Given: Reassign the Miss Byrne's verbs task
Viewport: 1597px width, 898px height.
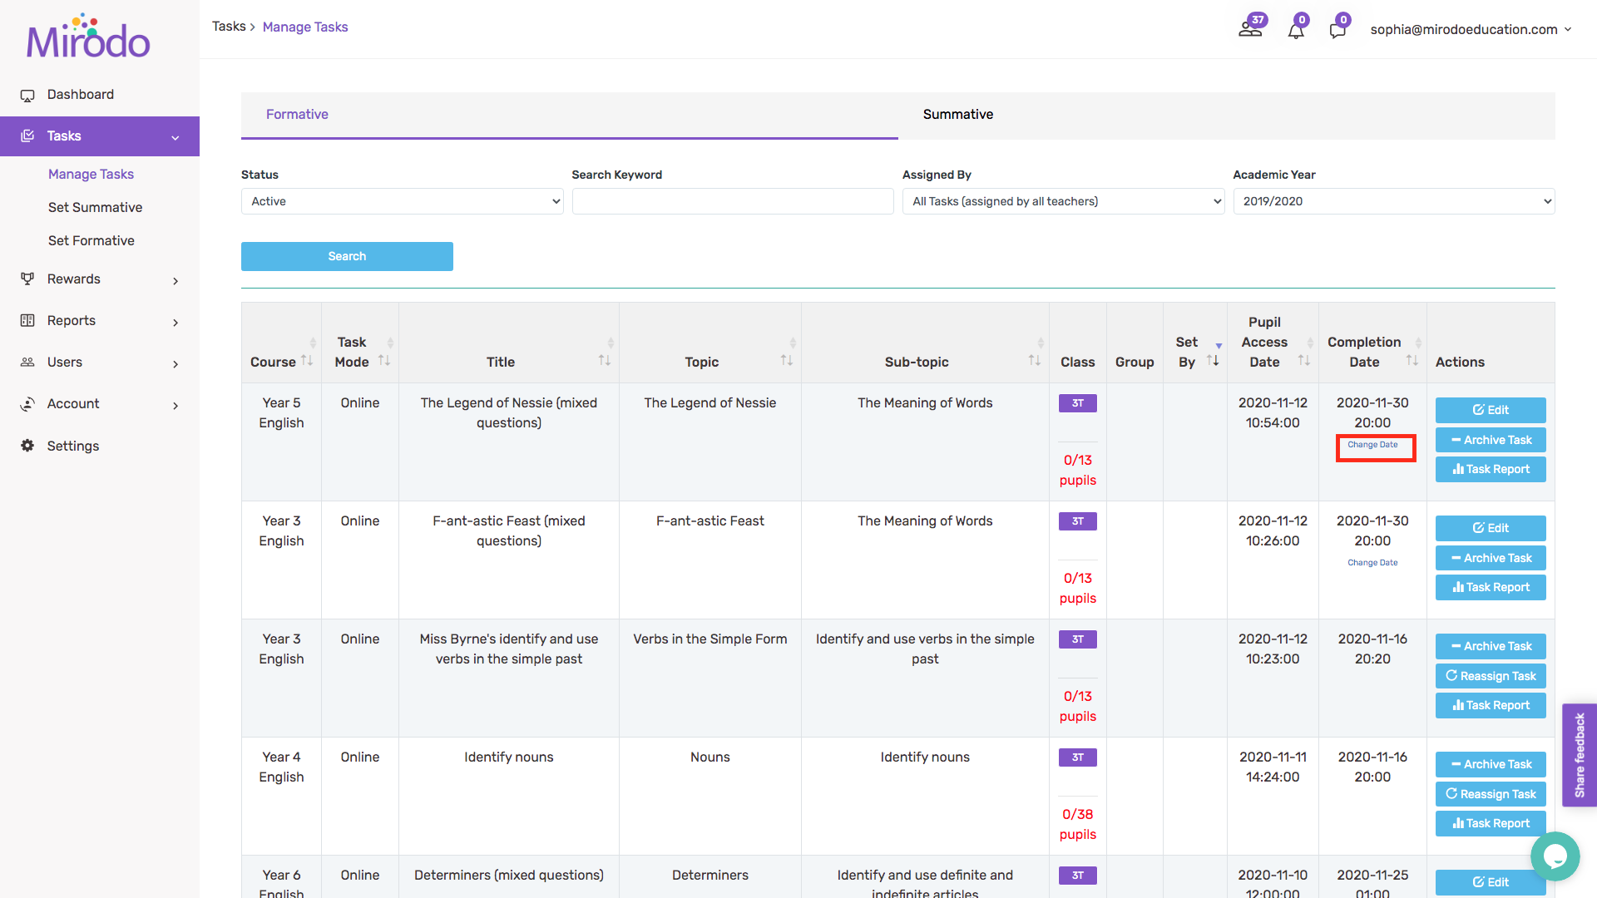Looking at the screenshot, I should tap(1491, 676).
